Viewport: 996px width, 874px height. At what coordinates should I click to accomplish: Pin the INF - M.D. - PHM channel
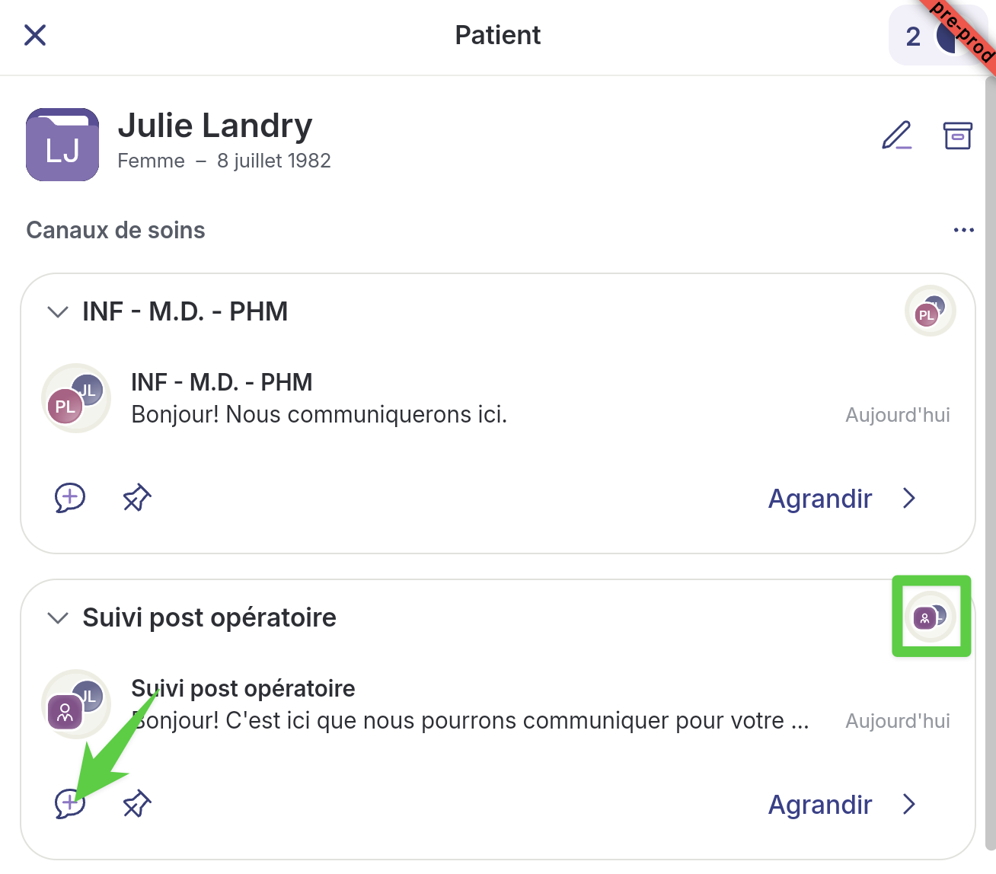137,498
